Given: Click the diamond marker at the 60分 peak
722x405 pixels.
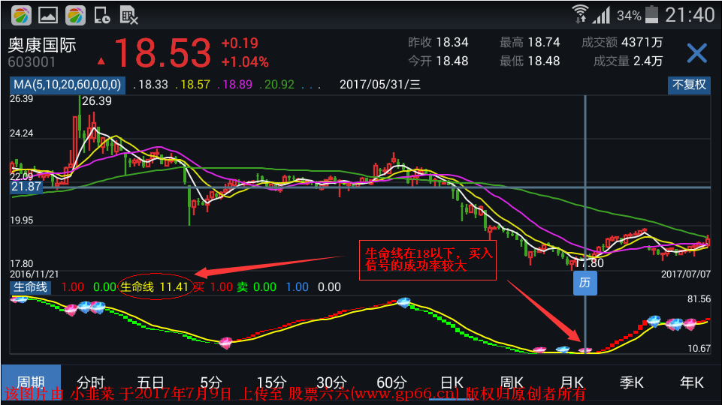Looking at the screenshot, I should pos(404,302).
